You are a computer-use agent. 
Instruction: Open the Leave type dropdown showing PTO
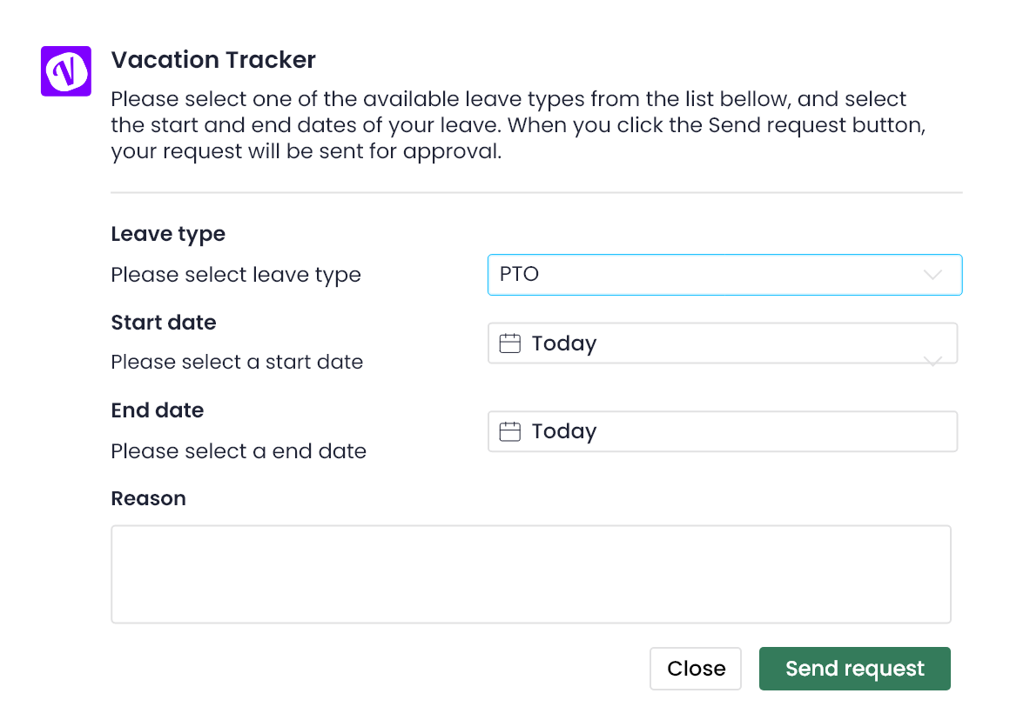[x=724, y=275]
